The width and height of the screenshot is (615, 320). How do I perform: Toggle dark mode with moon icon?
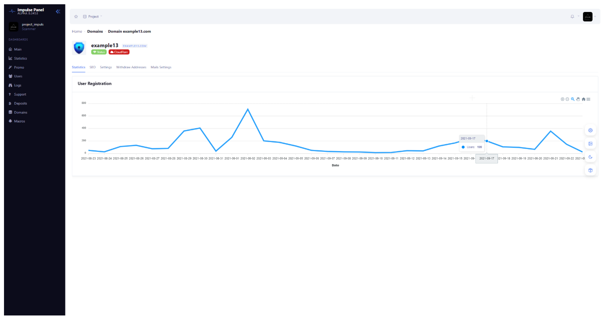point(590,157)
